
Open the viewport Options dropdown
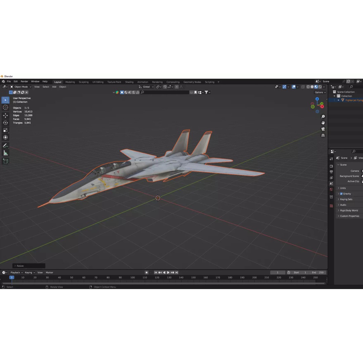click(x=320, y=92)
